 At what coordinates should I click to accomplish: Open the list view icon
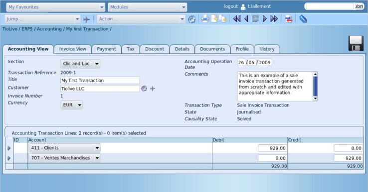pyautogui.click(x=255, y=19)
